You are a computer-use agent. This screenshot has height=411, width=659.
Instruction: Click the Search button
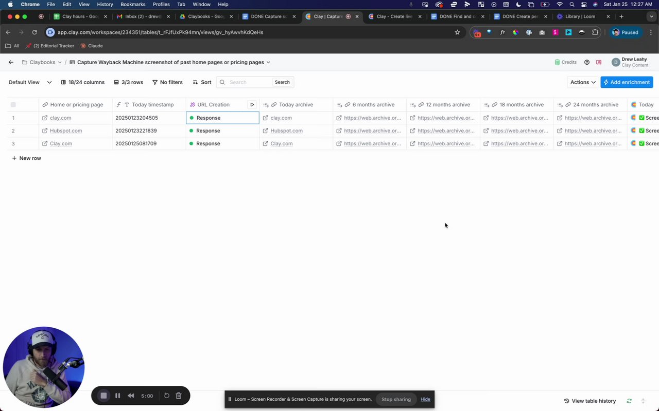coord(282,82)
